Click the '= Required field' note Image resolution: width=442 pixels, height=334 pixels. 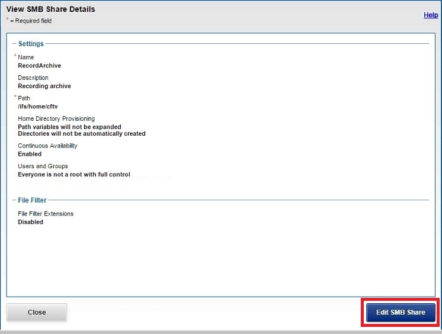coord(31,21)
